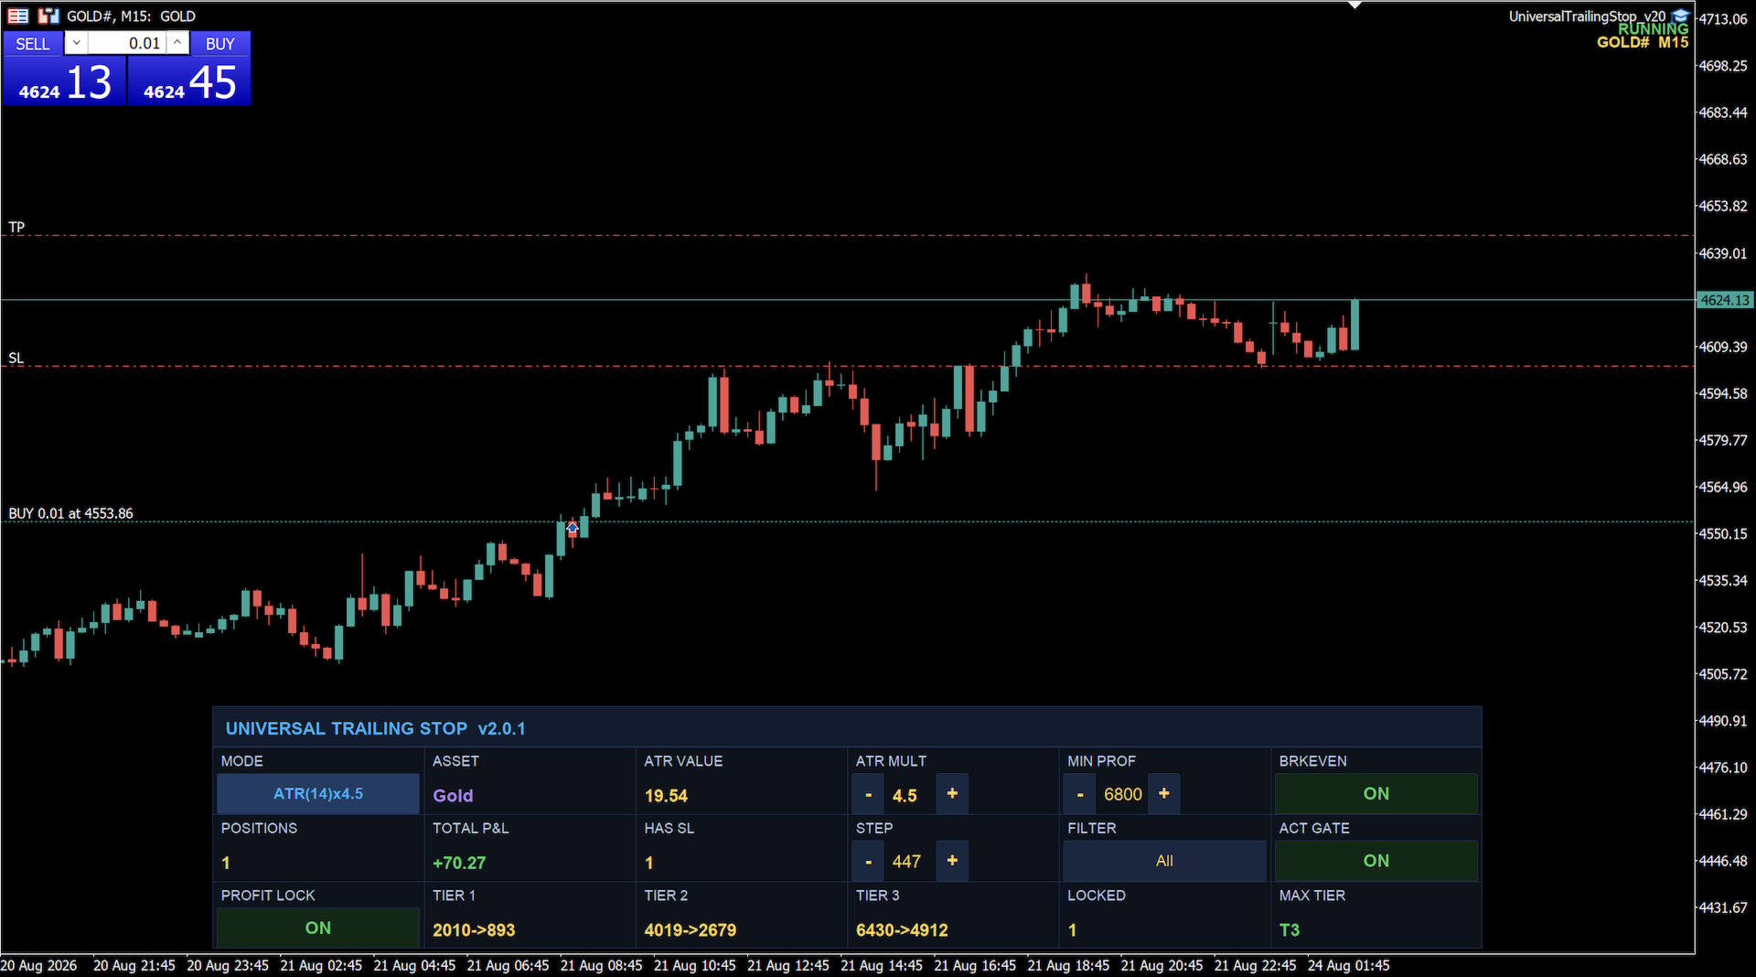Decrease STEP value with minus button
Viewport: 1756px width, 977px height.
pos(868,861)
